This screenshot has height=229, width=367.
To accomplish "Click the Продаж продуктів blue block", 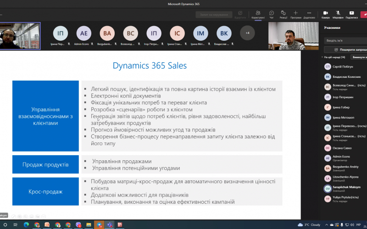I will (x=45, y=164).
